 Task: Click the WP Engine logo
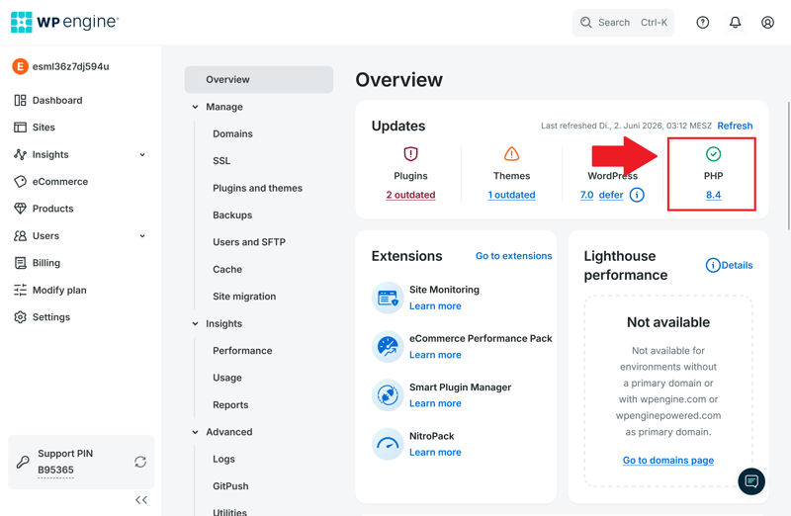tap(64, 22)
